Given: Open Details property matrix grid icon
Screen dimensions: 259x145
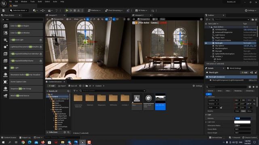Looking at the screenshot, I should [x=250, y=87].
